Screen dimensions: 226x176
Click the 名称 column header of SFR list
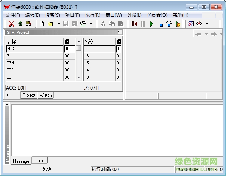click(35, 42)
